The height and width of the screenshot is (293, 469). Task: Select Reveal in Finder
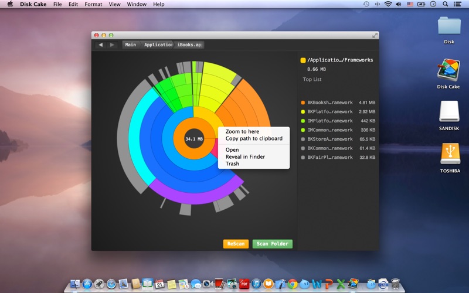[245, 156]
